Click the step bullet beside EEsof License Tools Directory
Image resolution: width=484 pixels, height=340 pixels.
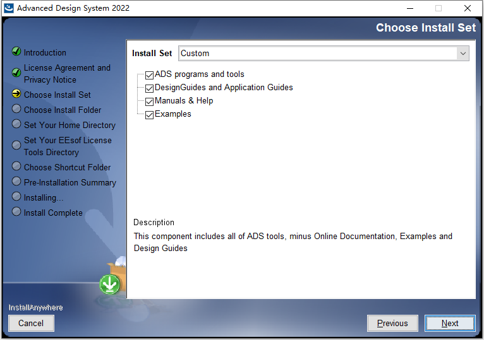tap(16, 145)
